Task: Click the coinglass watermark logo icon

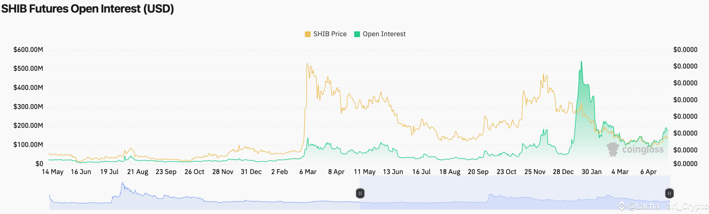Action: [613, 150]
